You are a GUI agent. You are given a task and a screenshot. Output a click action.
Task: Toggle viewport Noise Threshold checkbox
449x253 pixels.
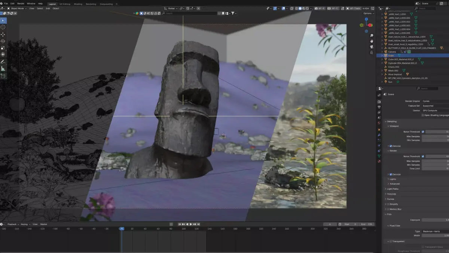coord(423,132)
